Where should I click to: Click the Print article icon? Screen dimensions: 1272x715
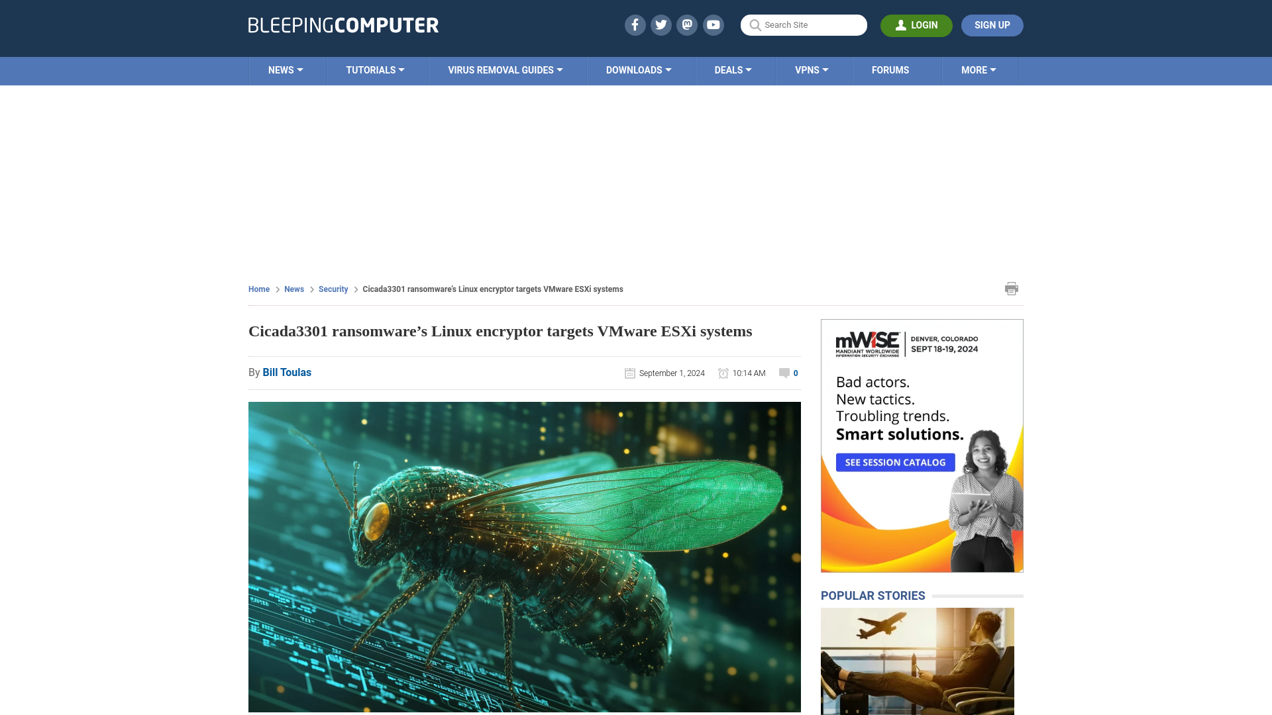tap(1012, 288)
